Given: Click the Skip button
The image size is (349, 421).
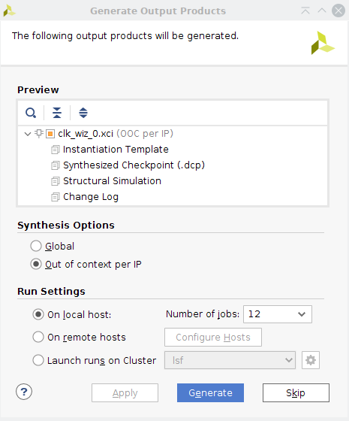Looking at the screenshot, I should (x=296, y=392).
